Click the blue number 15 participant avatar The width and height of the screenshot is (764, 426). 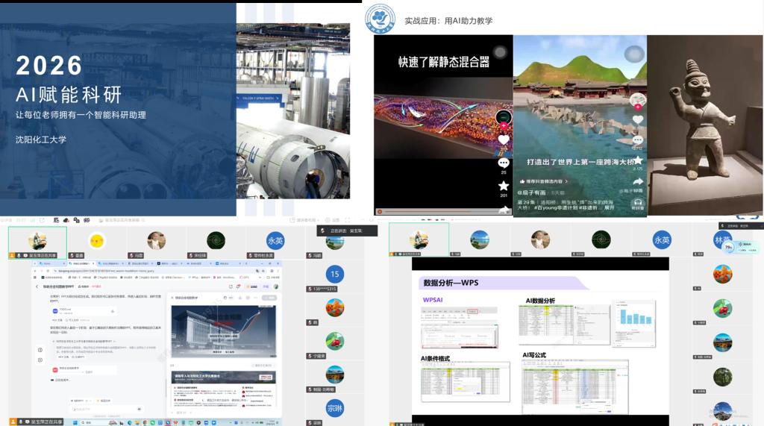(335, 274)
